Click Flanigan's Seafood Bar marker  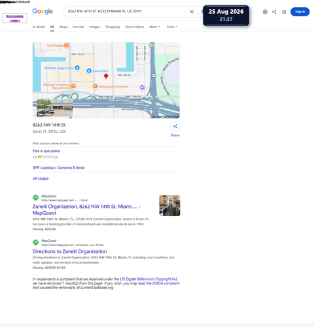point(73,86)
